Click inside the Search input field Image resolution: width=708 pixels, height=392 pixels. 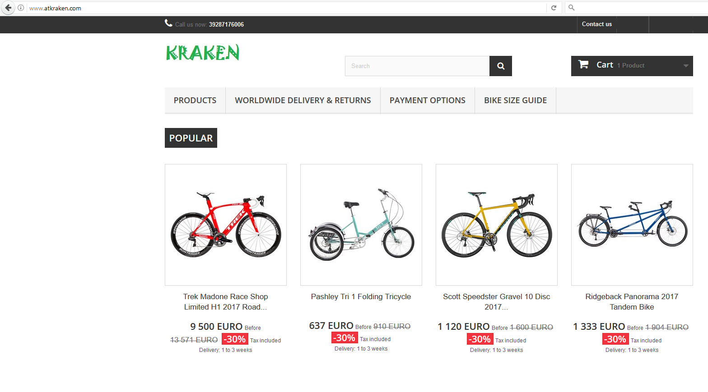pos(417,66)
